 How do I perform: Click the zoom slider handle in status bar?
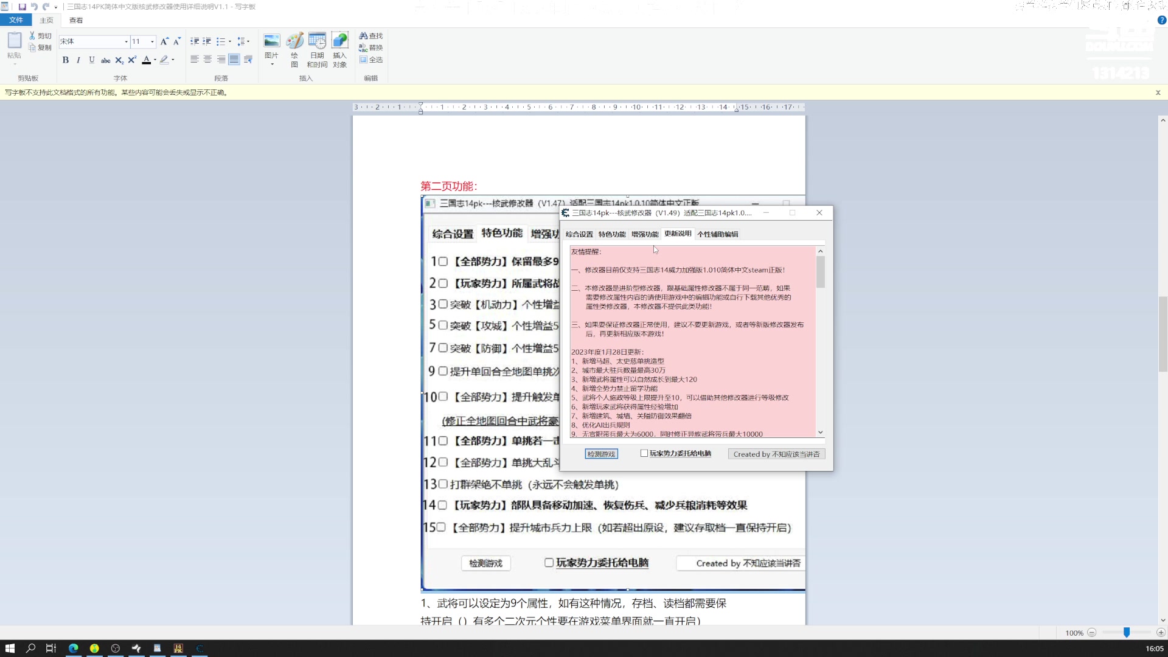1127,633
